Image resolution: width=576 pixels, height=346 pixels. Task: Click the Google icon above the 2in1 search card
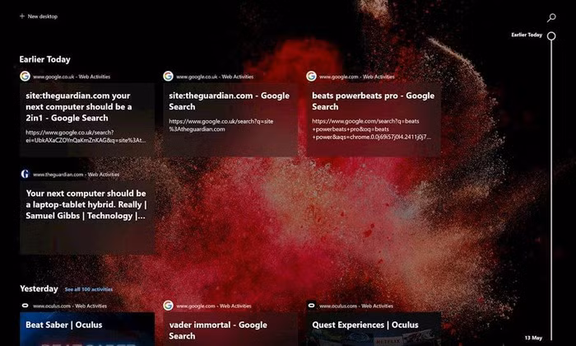coord(25,76)
